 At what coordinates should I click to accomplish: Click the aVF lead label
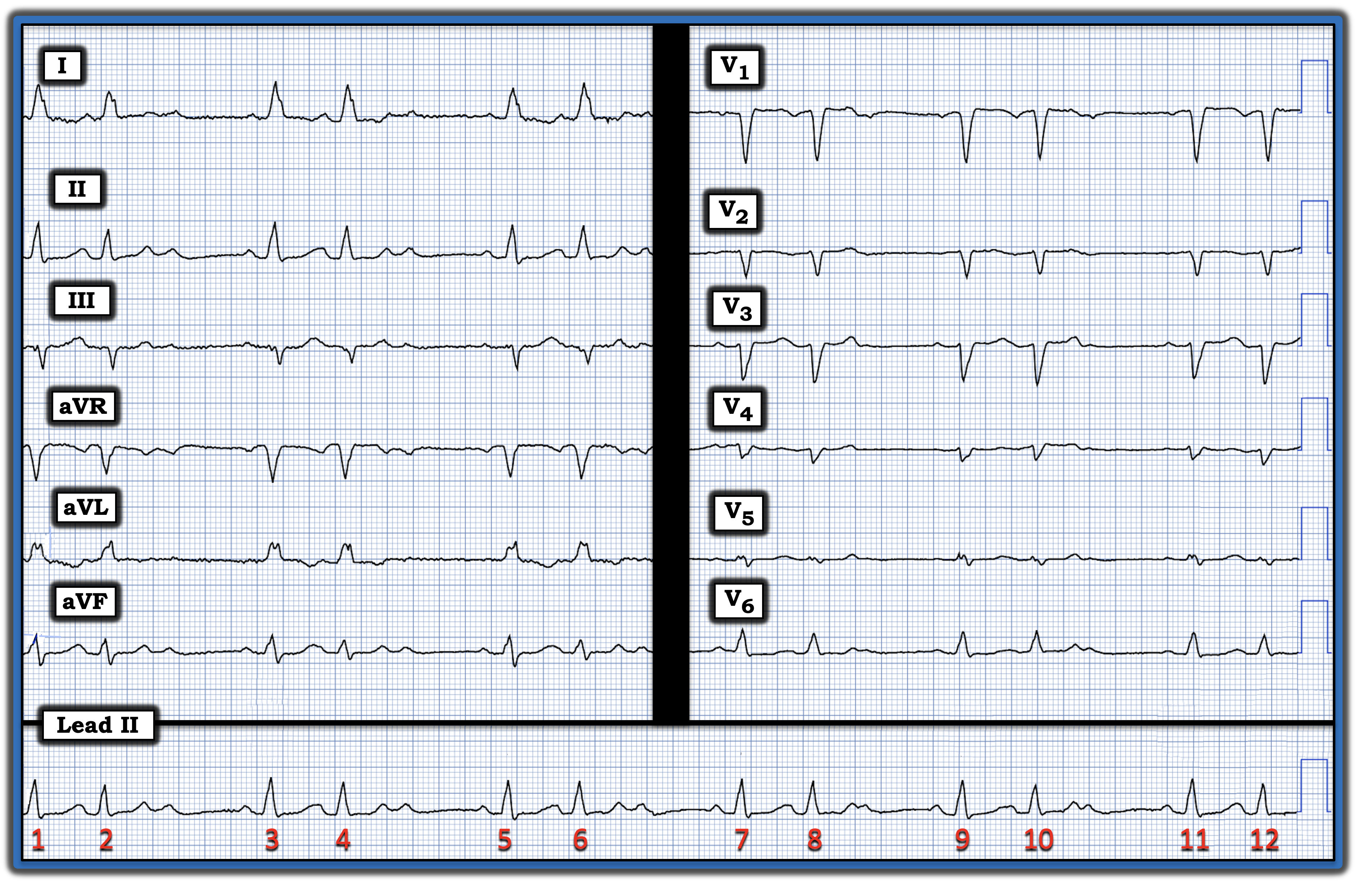tap(85, 601)
